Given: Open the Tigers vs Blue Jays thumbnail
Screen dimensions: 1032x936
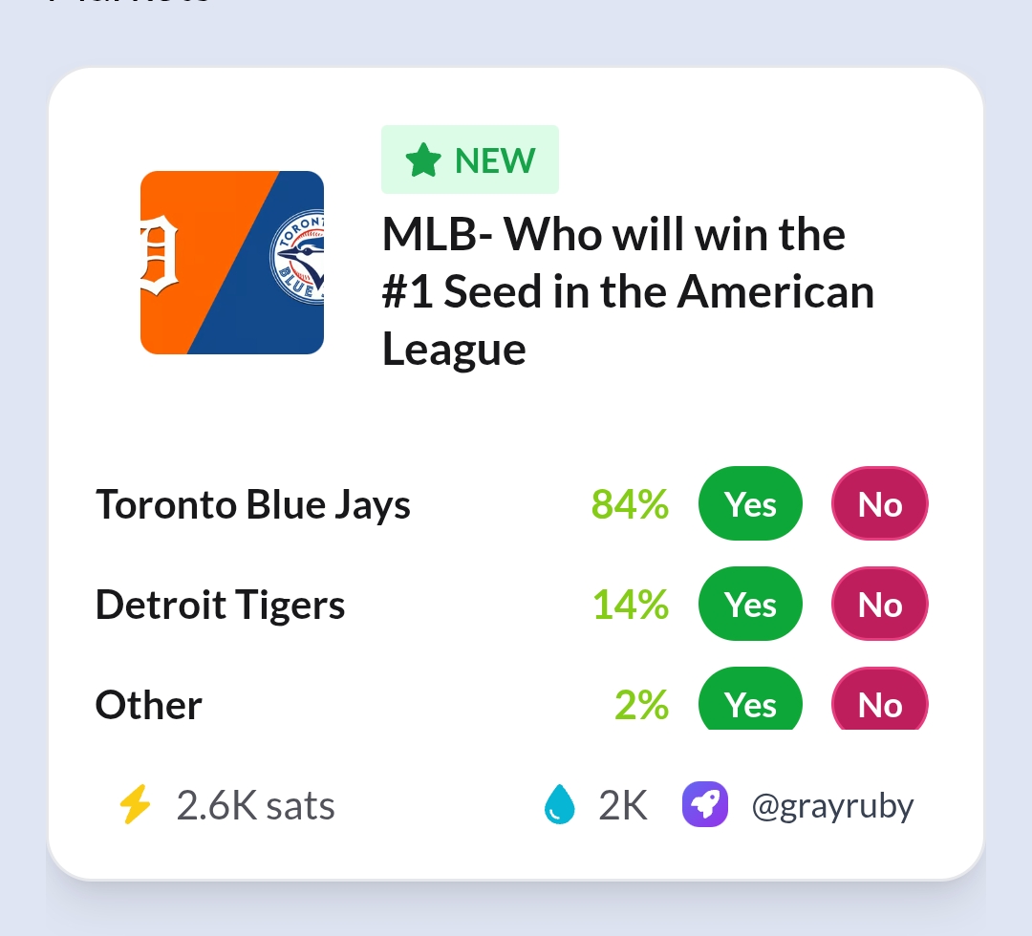Looking at the screenshot, I should [232, 263].
